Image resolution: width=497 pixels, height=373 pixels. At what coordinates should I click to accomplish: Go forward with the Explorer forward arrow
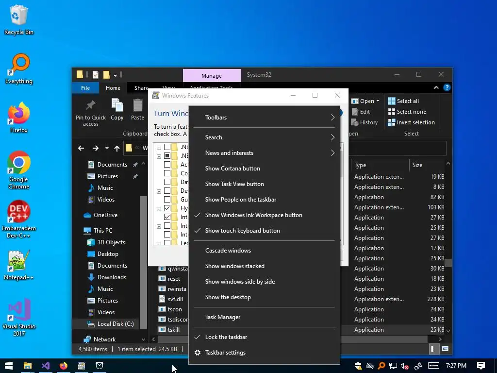tap(96, 148)
